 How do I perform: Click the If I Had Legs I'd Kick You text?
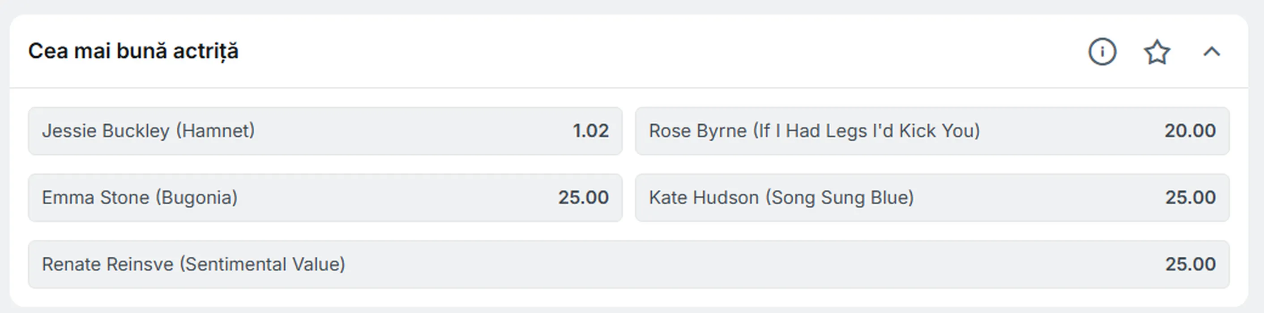tap(867, 131)
